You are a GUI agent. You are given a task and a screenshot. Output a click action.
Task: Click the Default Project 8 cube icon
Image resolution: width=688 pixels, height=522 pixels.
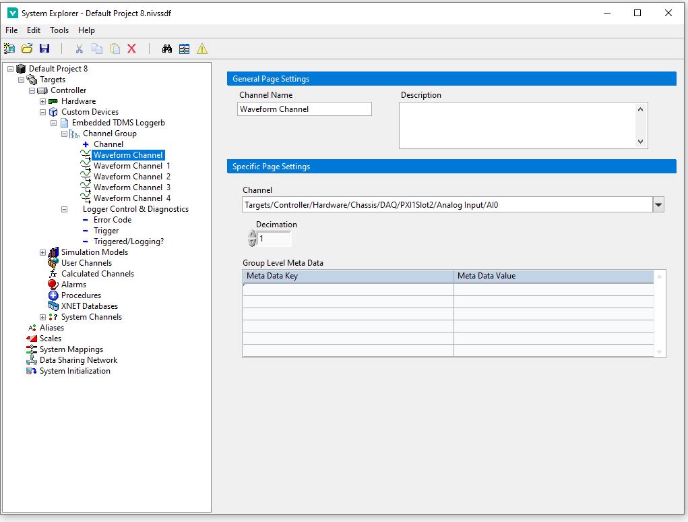click(x=21, y=69)
